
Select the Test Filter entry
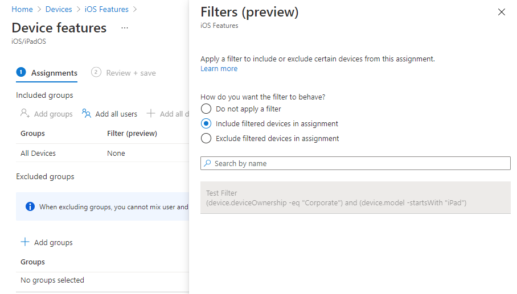[355, 198]
